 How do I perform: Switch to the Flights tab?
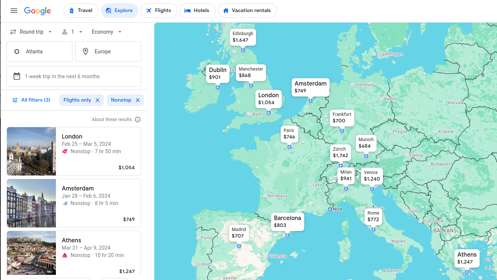click(x=159, y=11)
